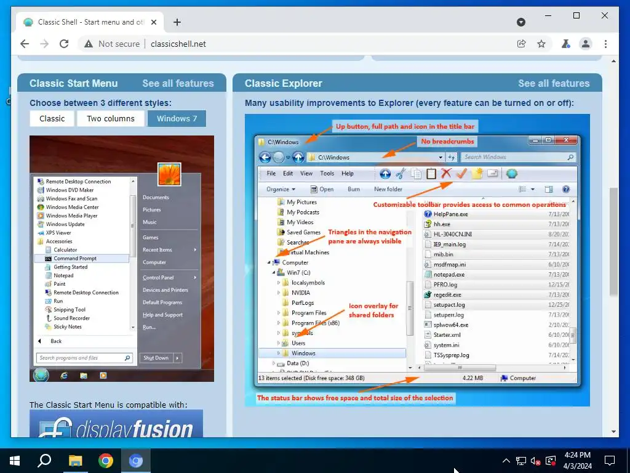The height and width of the screenshot is (473, 630).
Task: Open the Chrome three-dot menu
Action: tap(605, 44)
